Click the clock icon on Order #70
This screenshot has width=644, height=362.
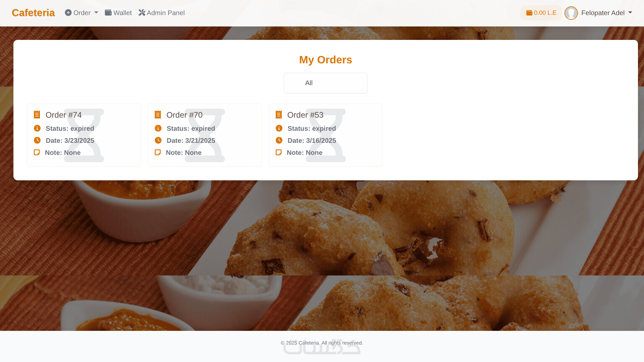(x=158, y=140)
